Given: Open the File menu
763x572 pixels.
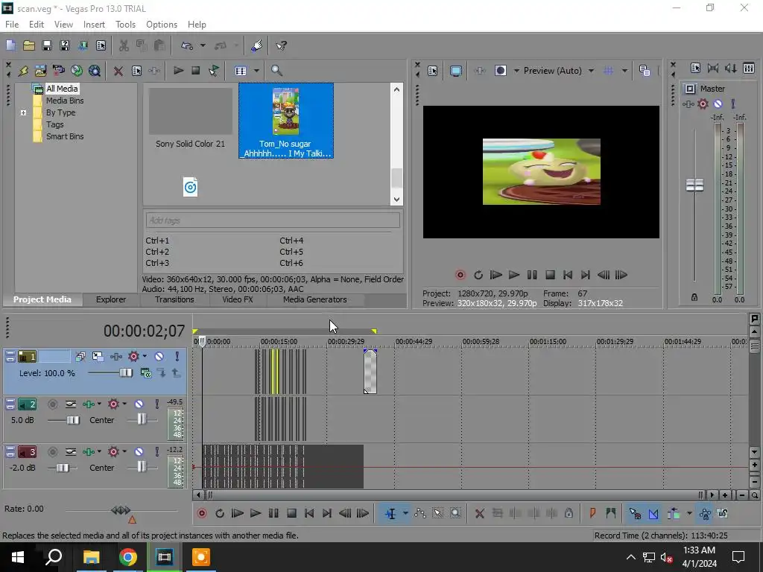Looking at the screenshot, I should [12, 25].
